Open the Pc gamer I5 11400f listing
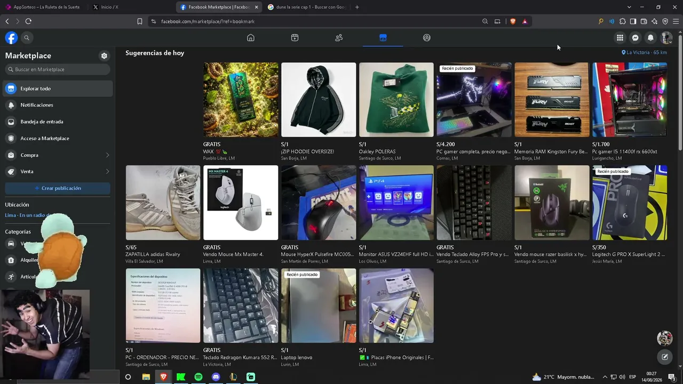683x384 pixels. (x=630, y=100)
